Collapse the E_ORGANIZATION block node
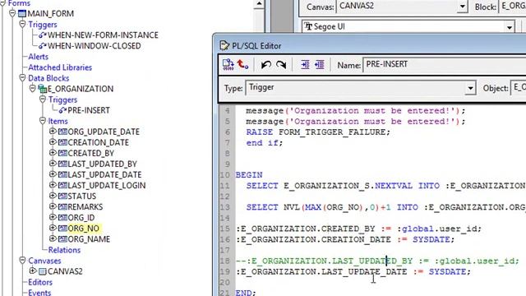The image size is (526, 296). pos(33,88)
